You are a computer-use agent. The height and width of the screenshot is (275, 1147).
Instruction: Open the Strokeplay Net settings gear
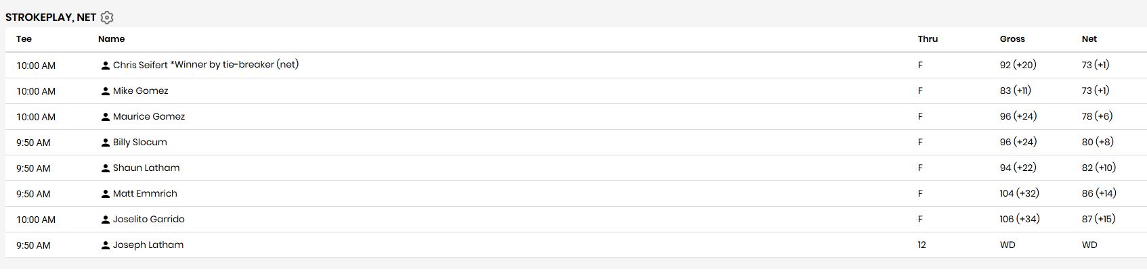click(x=107, y=18)
